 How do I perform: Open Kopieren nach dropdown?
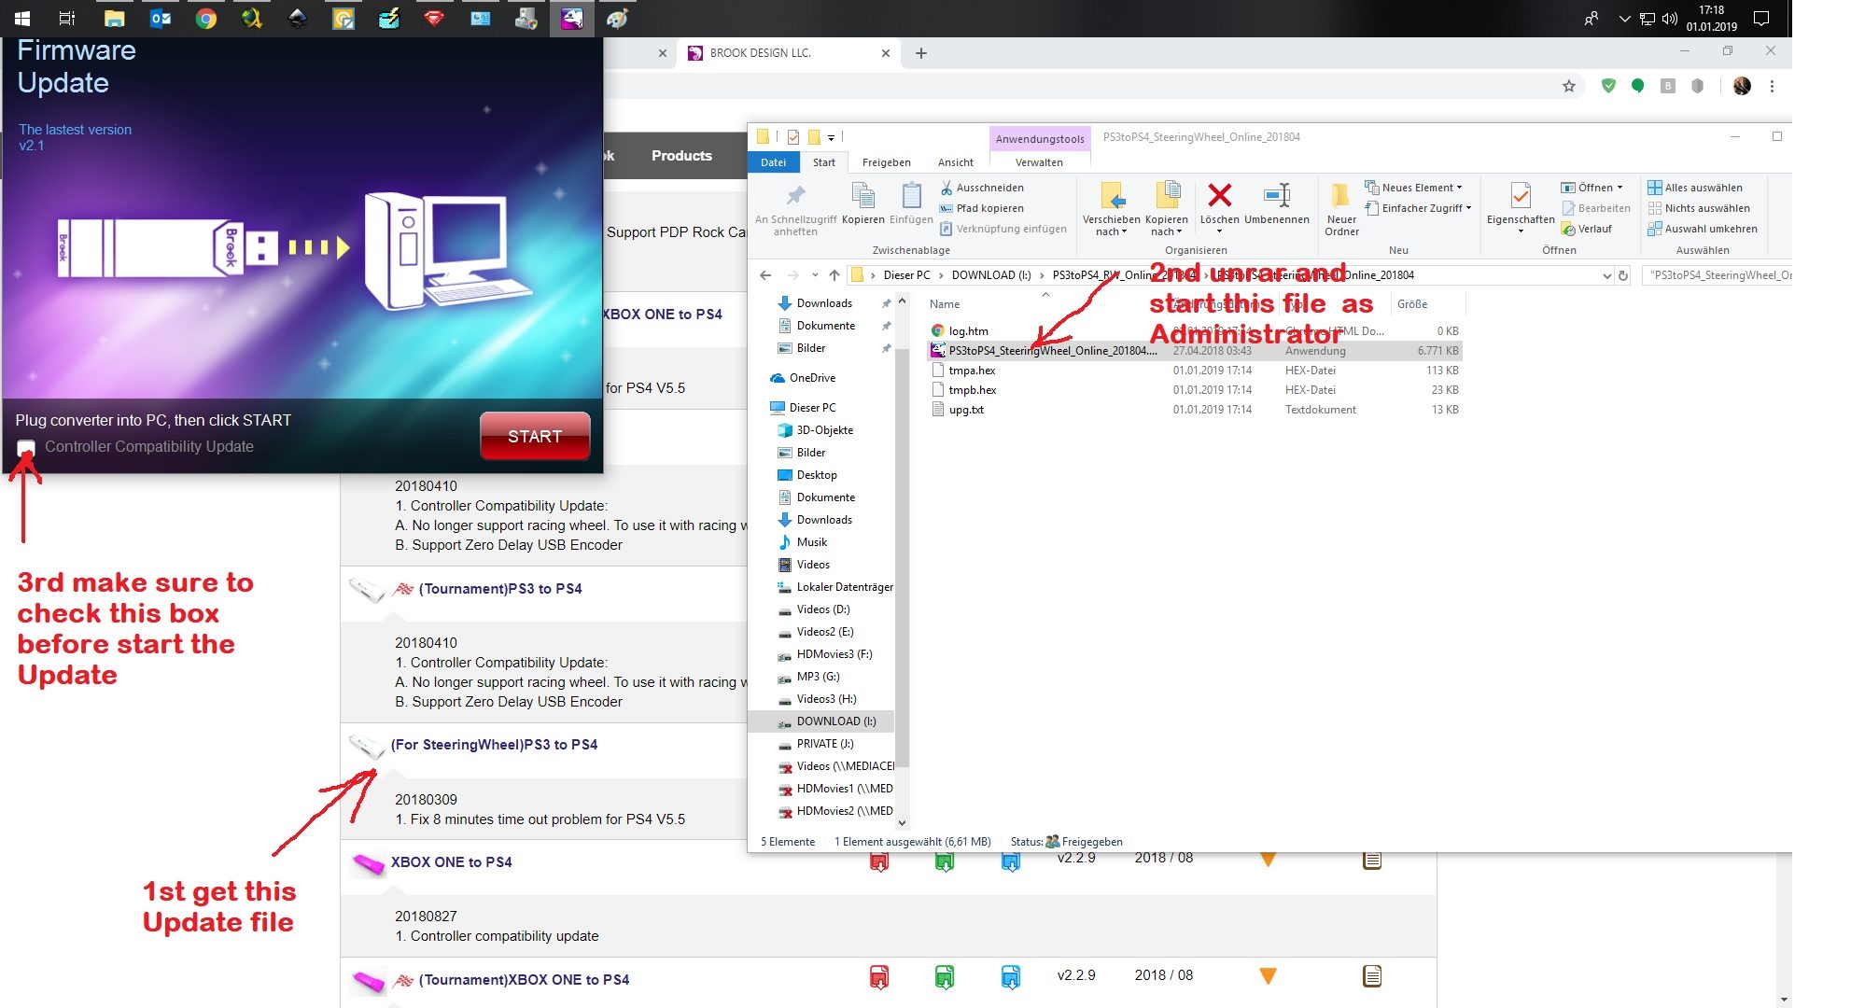point(1167,209)
